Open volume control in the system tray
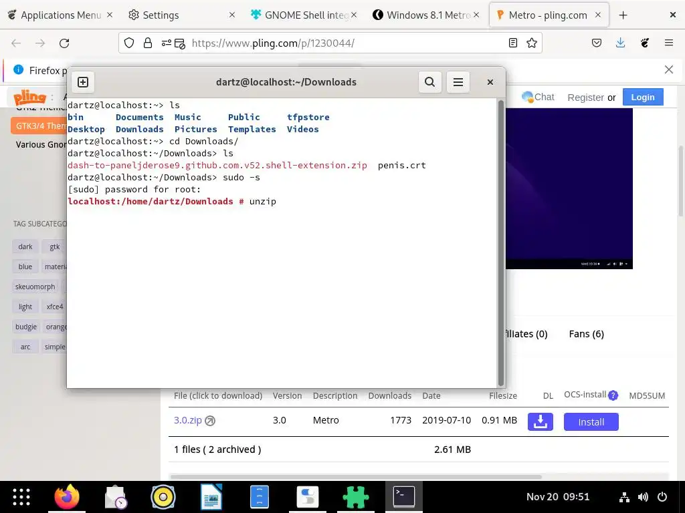This screenshot has height=513, width=685. pos(643,497)
